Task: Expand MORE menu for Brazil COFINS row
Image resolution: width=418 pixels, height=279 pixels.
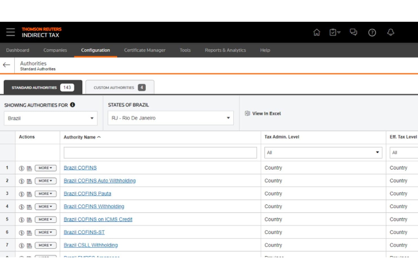Action: coord(45,168)
